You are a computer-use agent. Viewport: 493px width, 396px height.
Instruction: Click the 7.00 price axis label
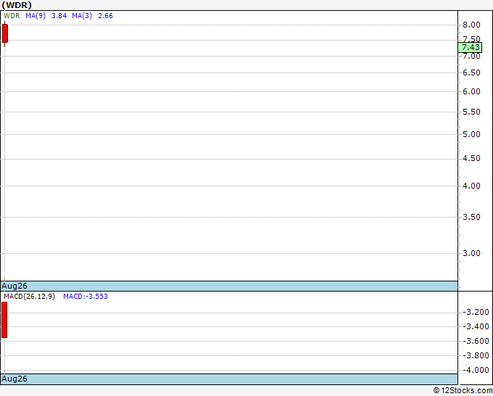click(471, 57)
